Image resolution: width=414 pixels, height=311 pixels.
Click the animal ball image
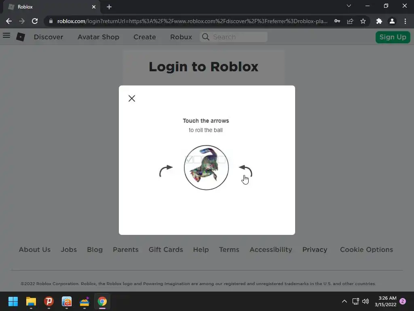(206, 167)
